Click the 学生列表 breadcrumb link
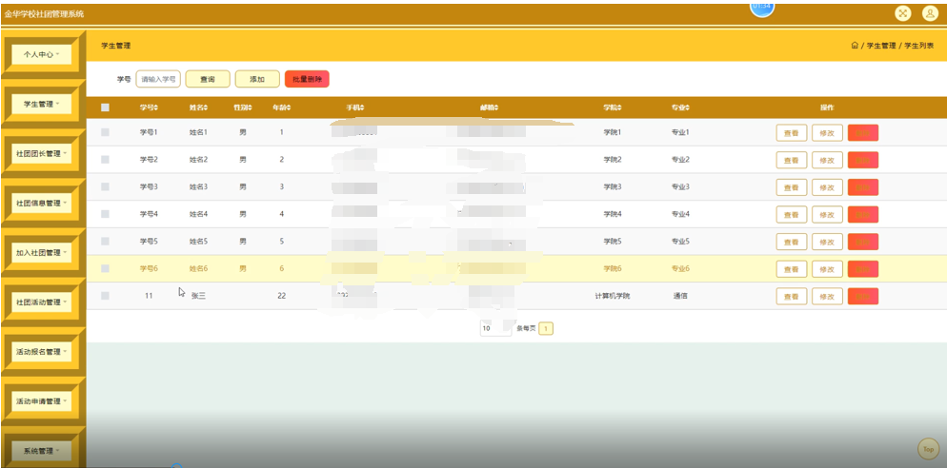This screenshot has height=468, width=947. coord(919,46)
